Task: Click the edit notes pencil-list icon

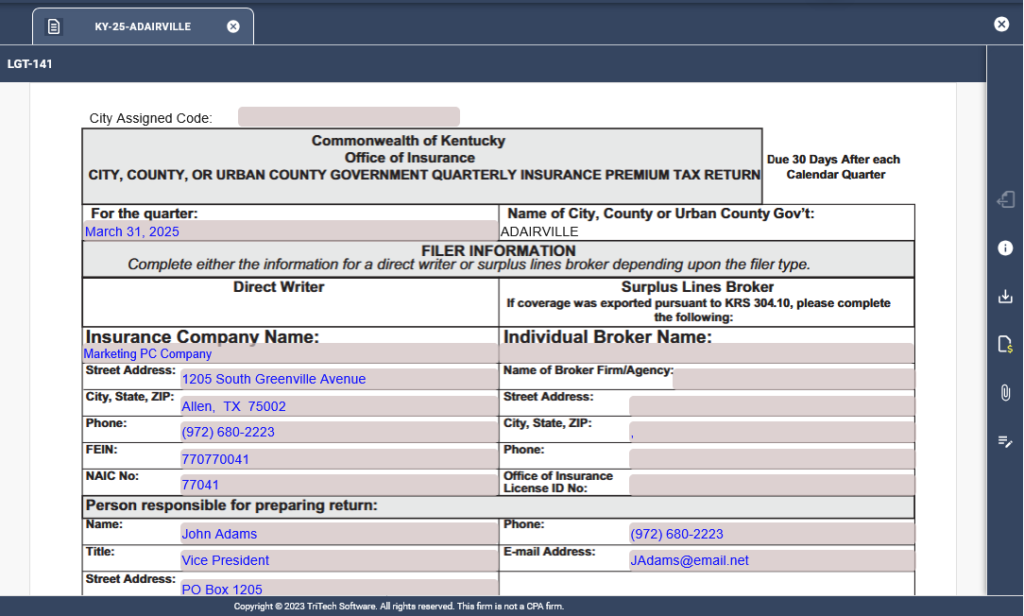Action: click(1005, 441)
